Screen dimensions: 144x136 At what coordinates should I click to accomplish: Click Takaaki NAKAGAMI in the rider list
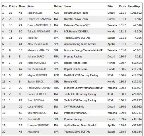click(39, 32)
